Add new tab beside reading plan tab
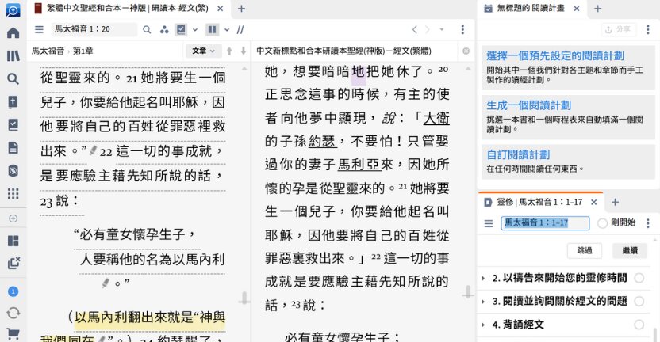This screenshot has height=342, width=660. coord(597,9)
